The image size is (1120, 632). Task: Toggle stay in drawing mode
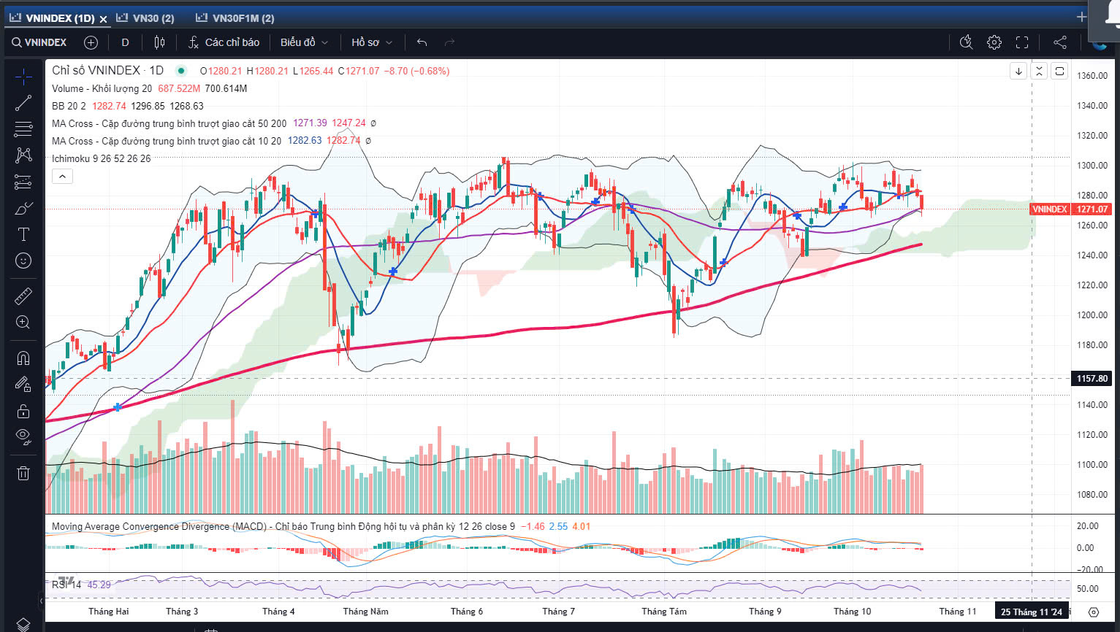point(23,384)
